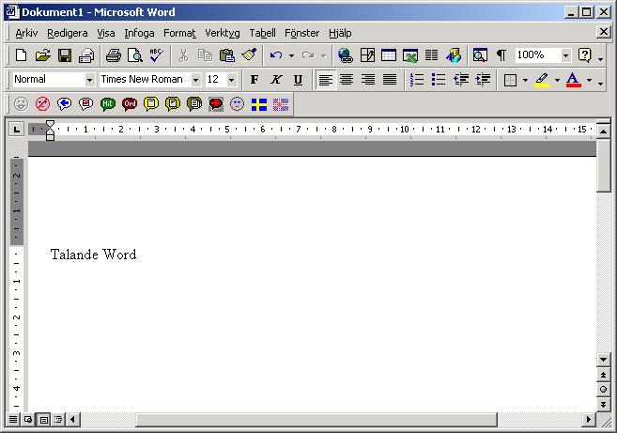
Task: Open the columns button
Action: pyautogui.click(x=432, y=55)
